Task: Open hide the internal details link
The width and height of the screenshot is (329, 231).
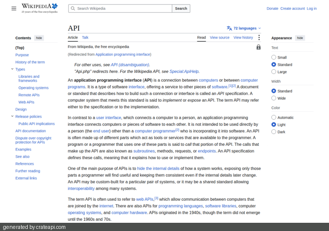Action: 158,168
